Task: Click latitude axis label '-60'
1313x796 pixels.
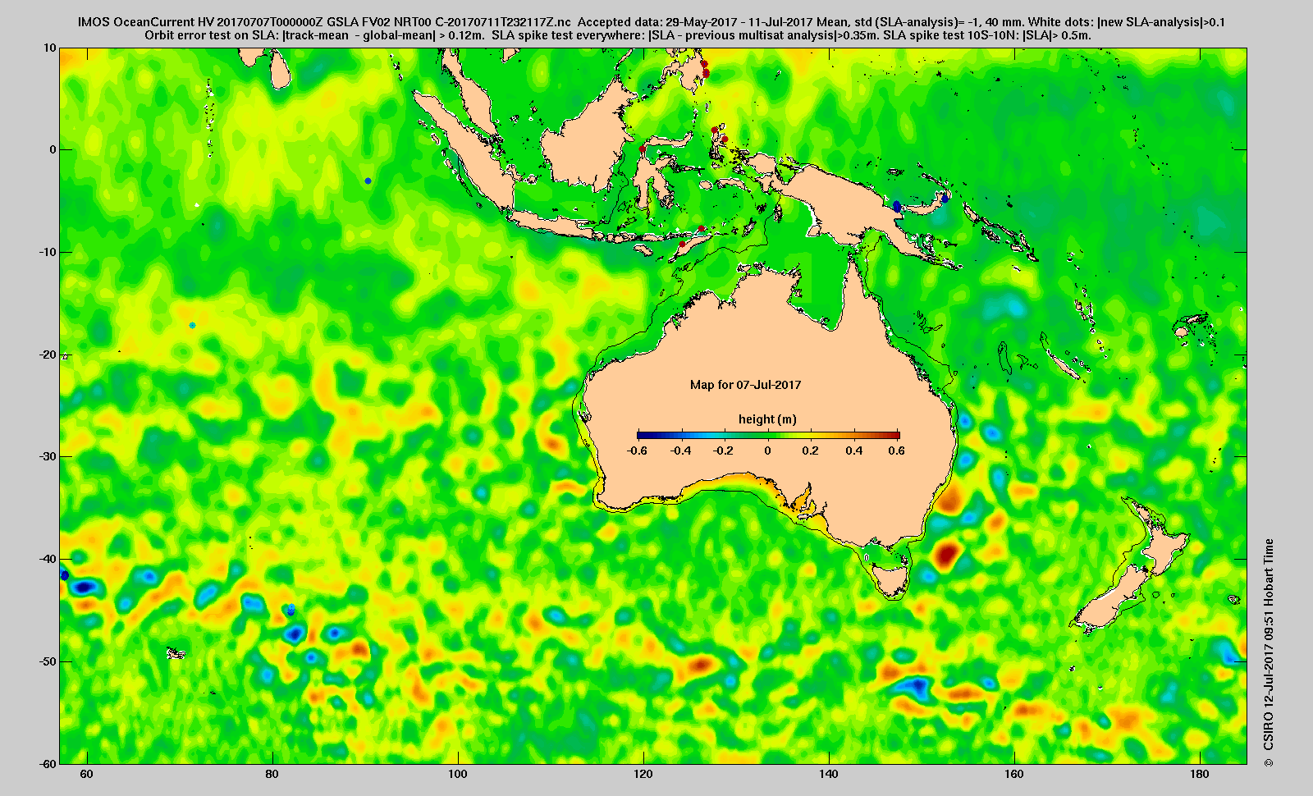Action: pyautogui.click(x=48, y=763)
